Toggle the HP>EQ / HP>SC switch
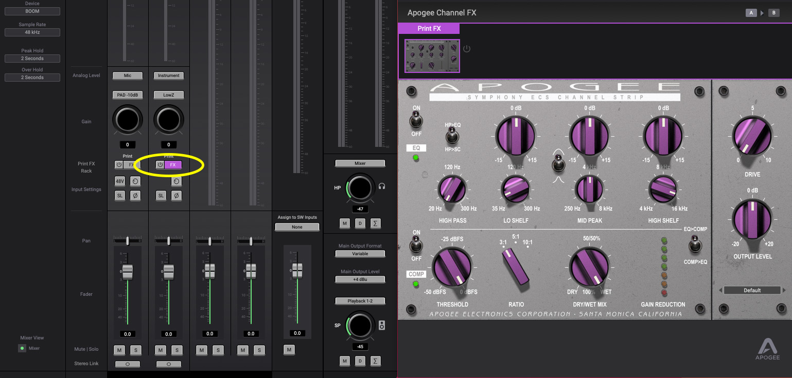The width and height of the screenshot is (792, 378). pyautogui.click(x=452, y=136)
